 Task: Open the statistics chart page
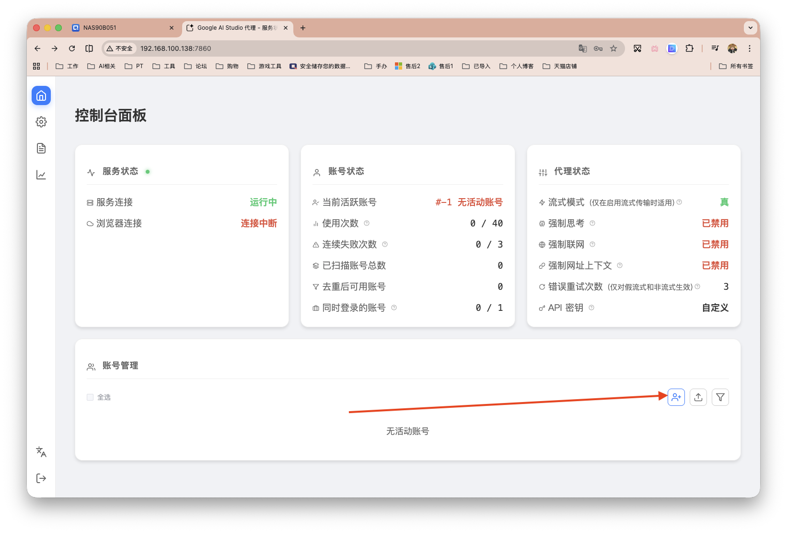[41, 175]
